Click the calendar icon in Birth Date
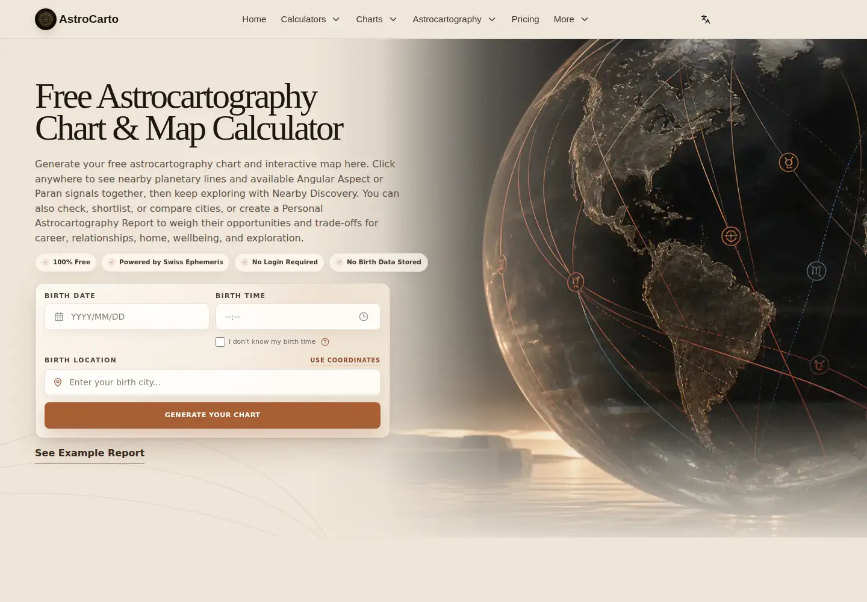This screenshot has width=867, height=602. point(59,317)
